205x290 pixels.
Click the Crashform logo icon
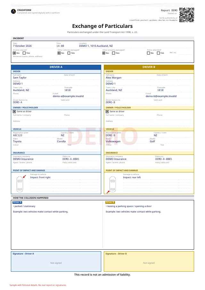click(x=13, y=12)
